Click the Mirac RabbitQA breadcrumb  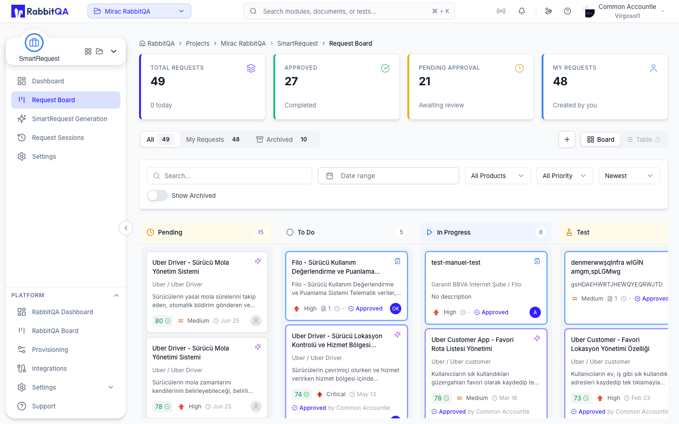(x=243, y=43)
